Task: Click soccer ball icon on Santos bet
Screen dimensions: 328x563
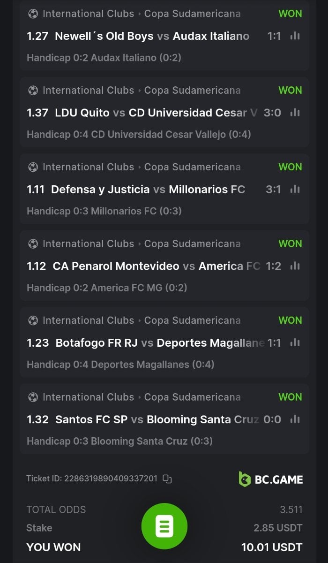Action: (x=33, y=397)
